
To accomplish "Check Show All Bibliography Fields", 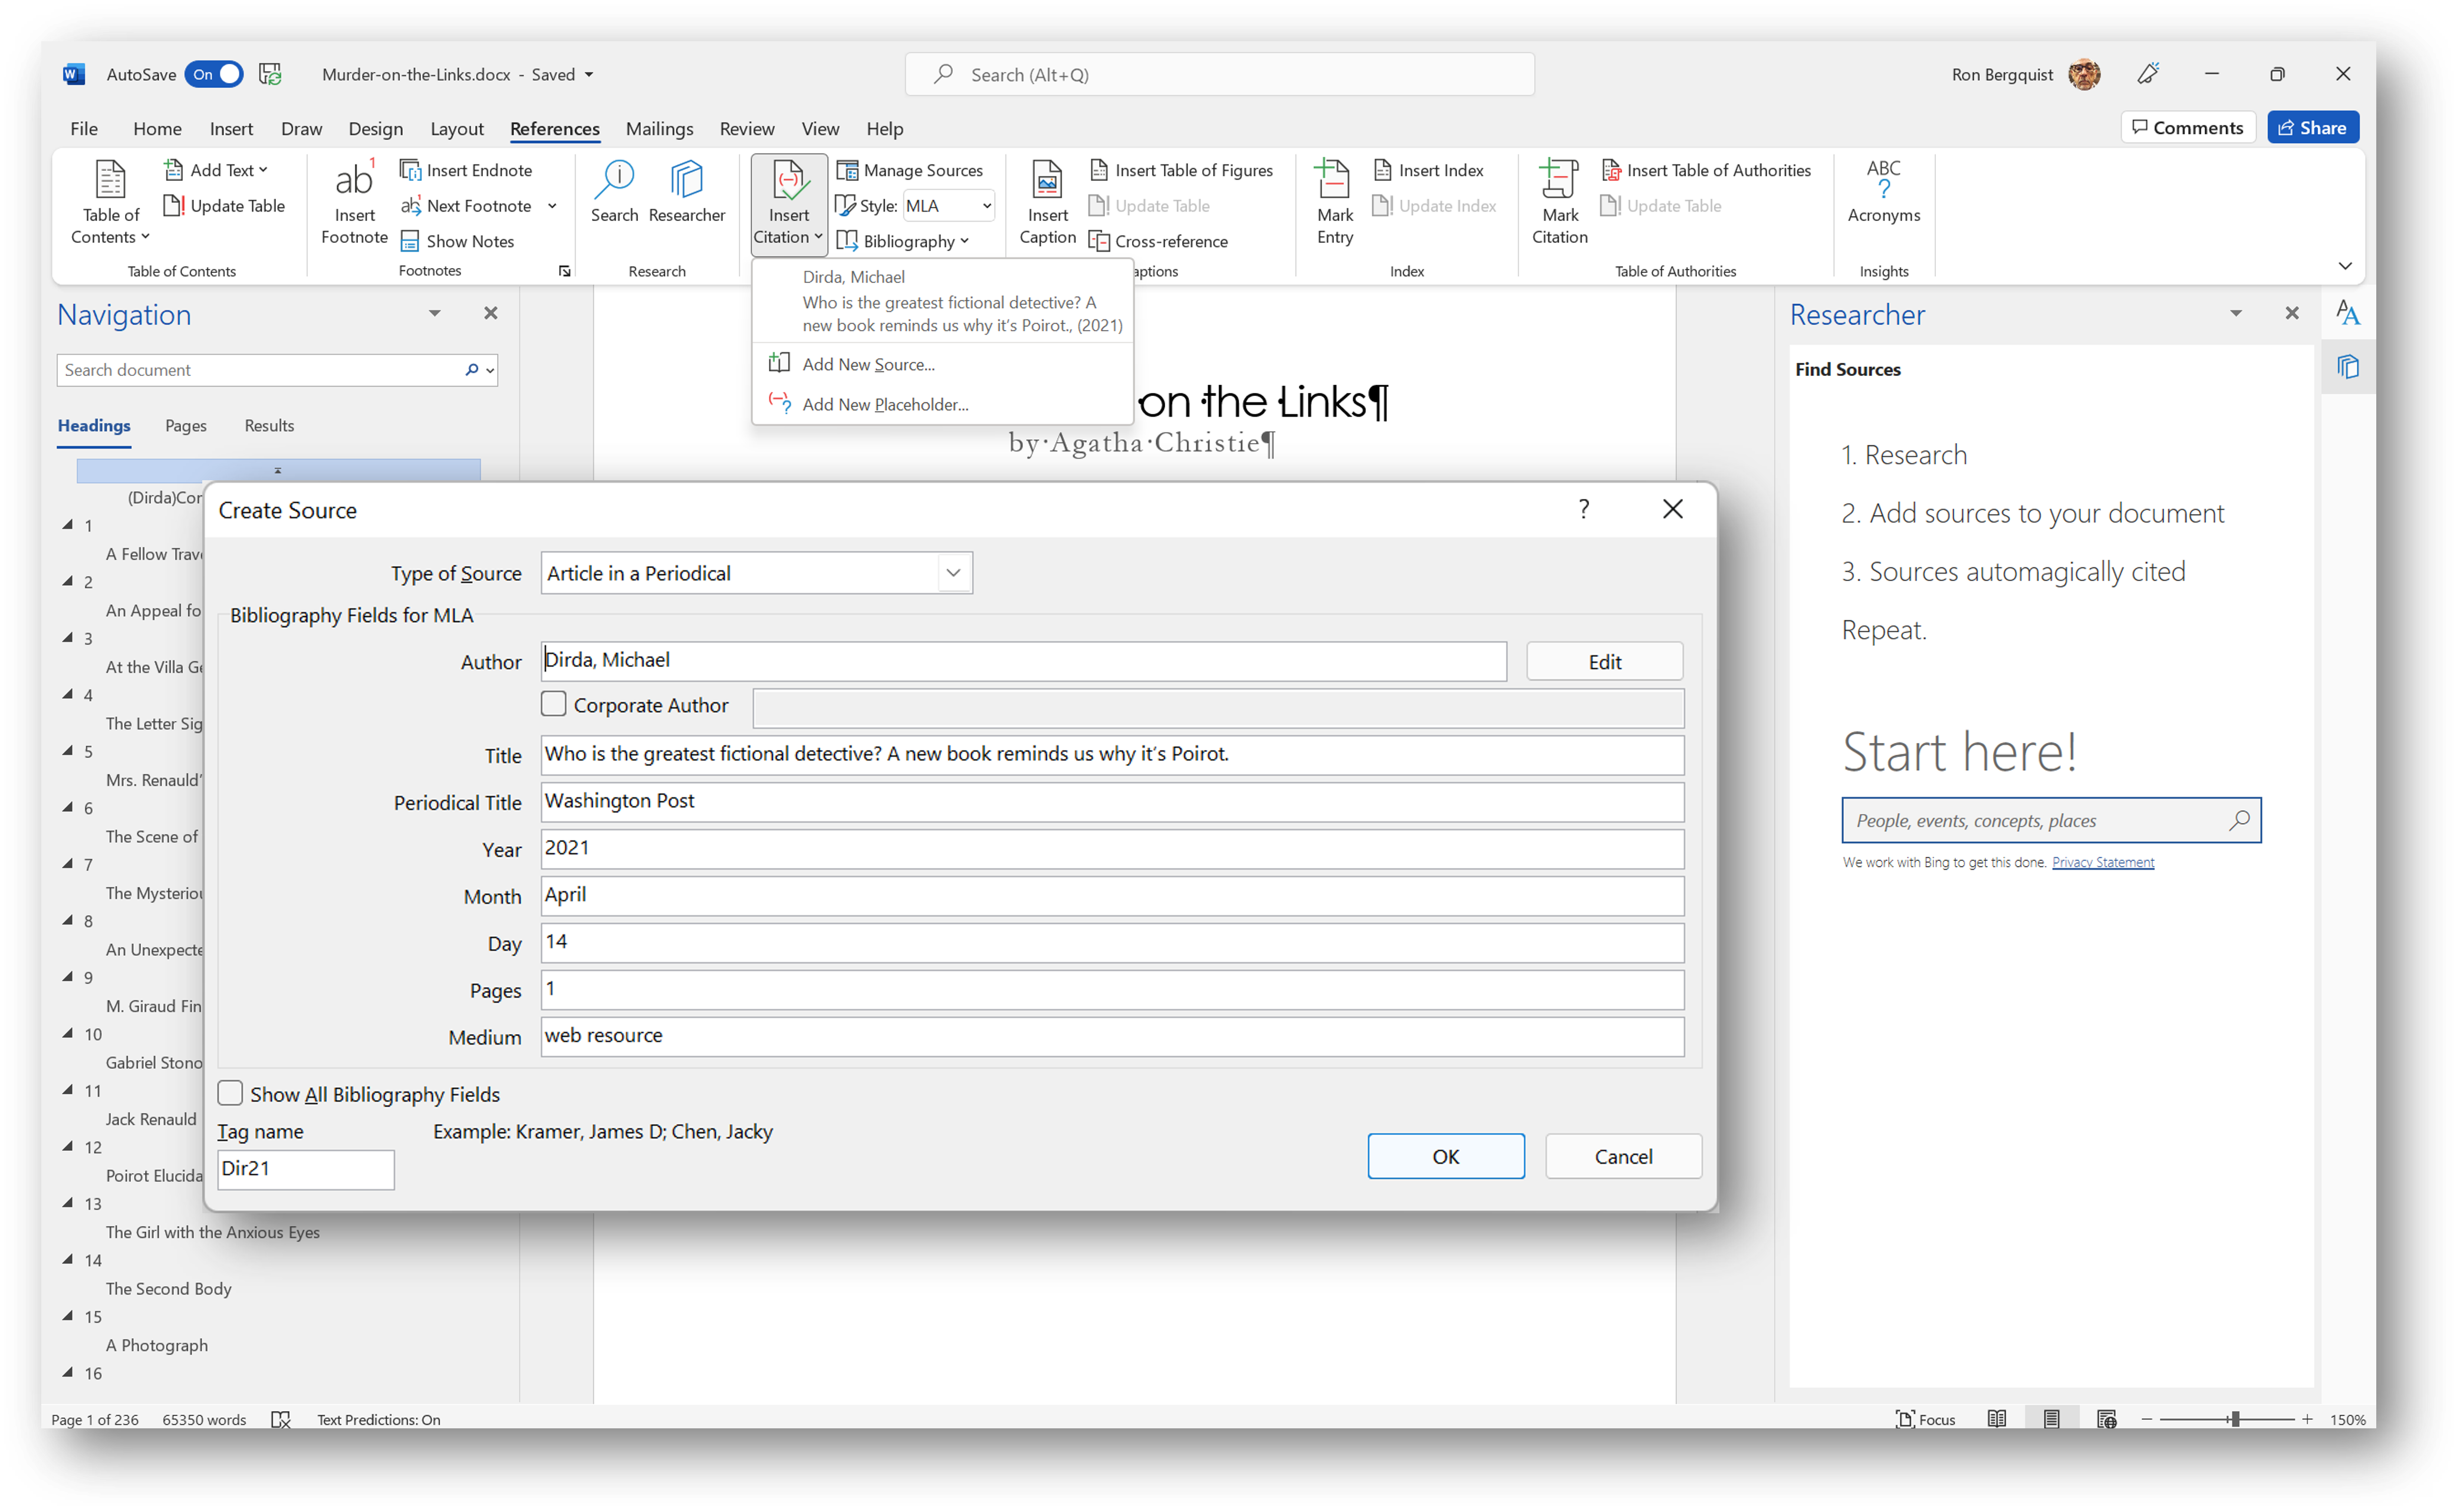I will click(230, 1093).
